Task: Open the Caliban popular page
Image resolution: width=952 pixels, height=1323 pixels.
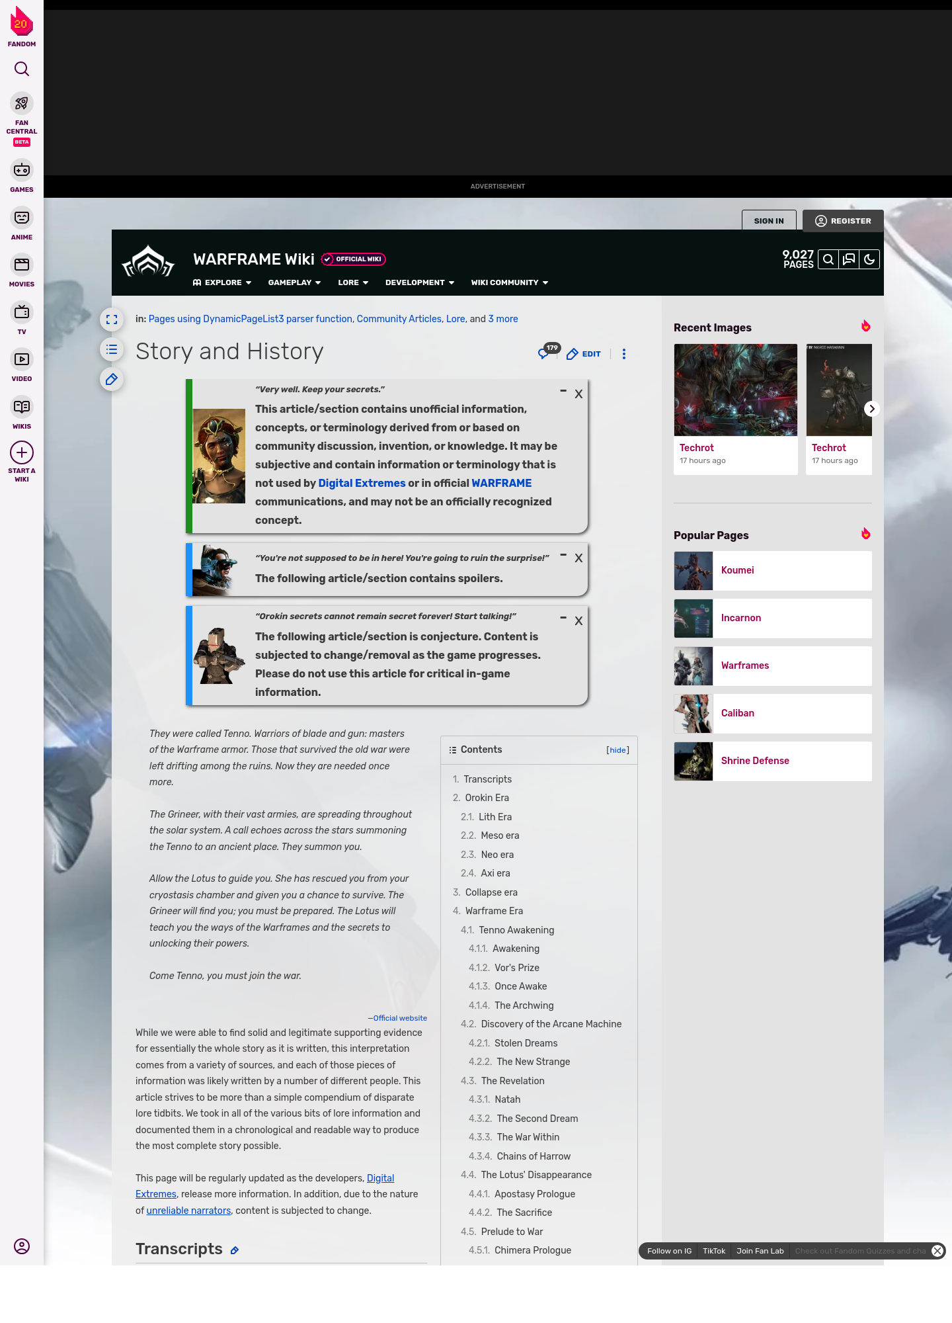Action: pyautogui.click(x=773, y=714)
